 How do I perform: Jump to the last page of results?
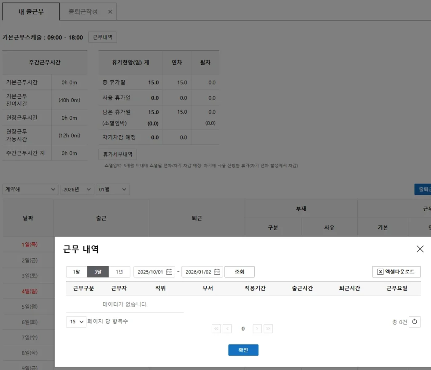(x=268, y=328)
